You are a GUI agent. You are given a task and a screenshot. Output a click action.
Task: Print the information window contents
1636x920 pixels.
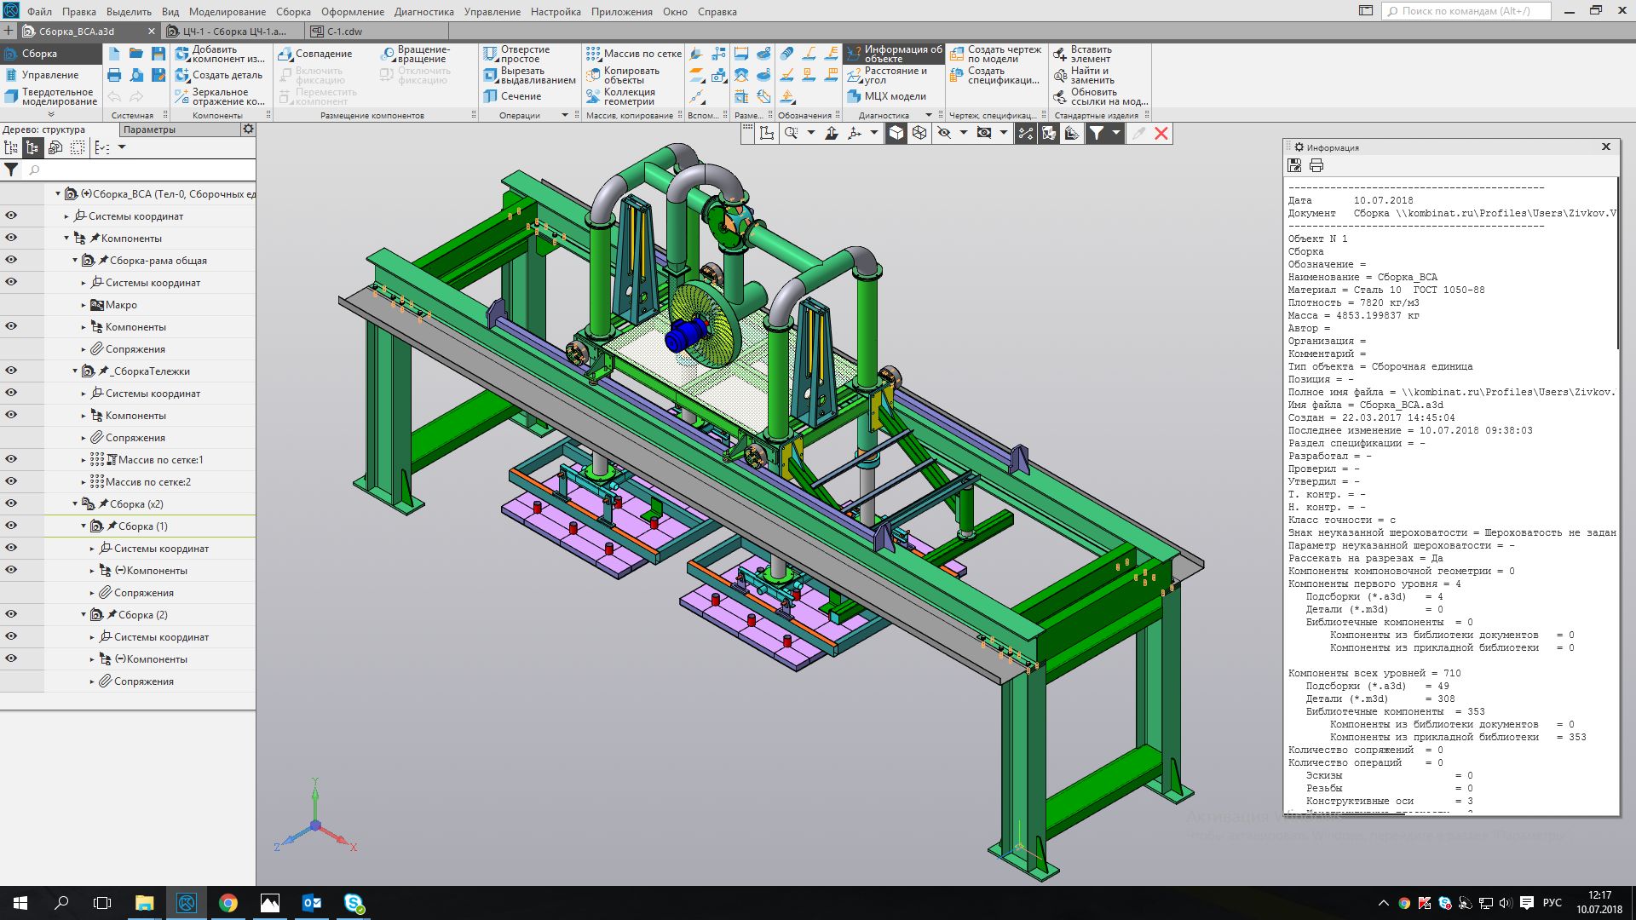tap(1316, 165)
